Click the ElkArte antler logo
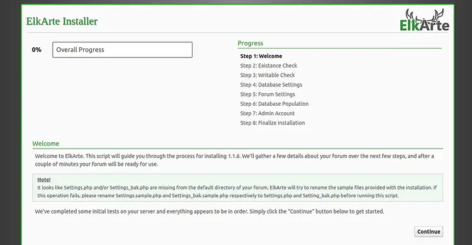The width and height of the screenshot is (472, 245). (424, 20)
